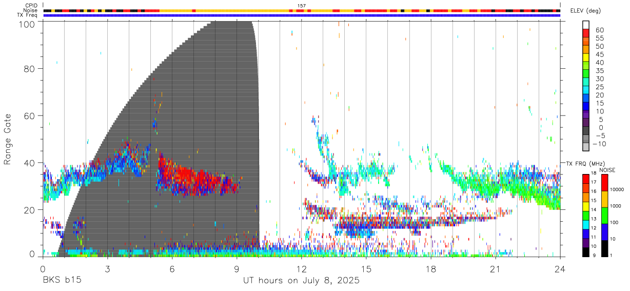The height and width of the screenshot is (291, 630).
Task: Click the UT hours on July 8, 2025 title
Action: [301, 281]
